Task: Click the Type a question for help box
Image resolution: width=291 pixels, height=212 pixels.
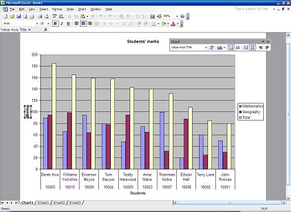Action: tap(251, 9)
